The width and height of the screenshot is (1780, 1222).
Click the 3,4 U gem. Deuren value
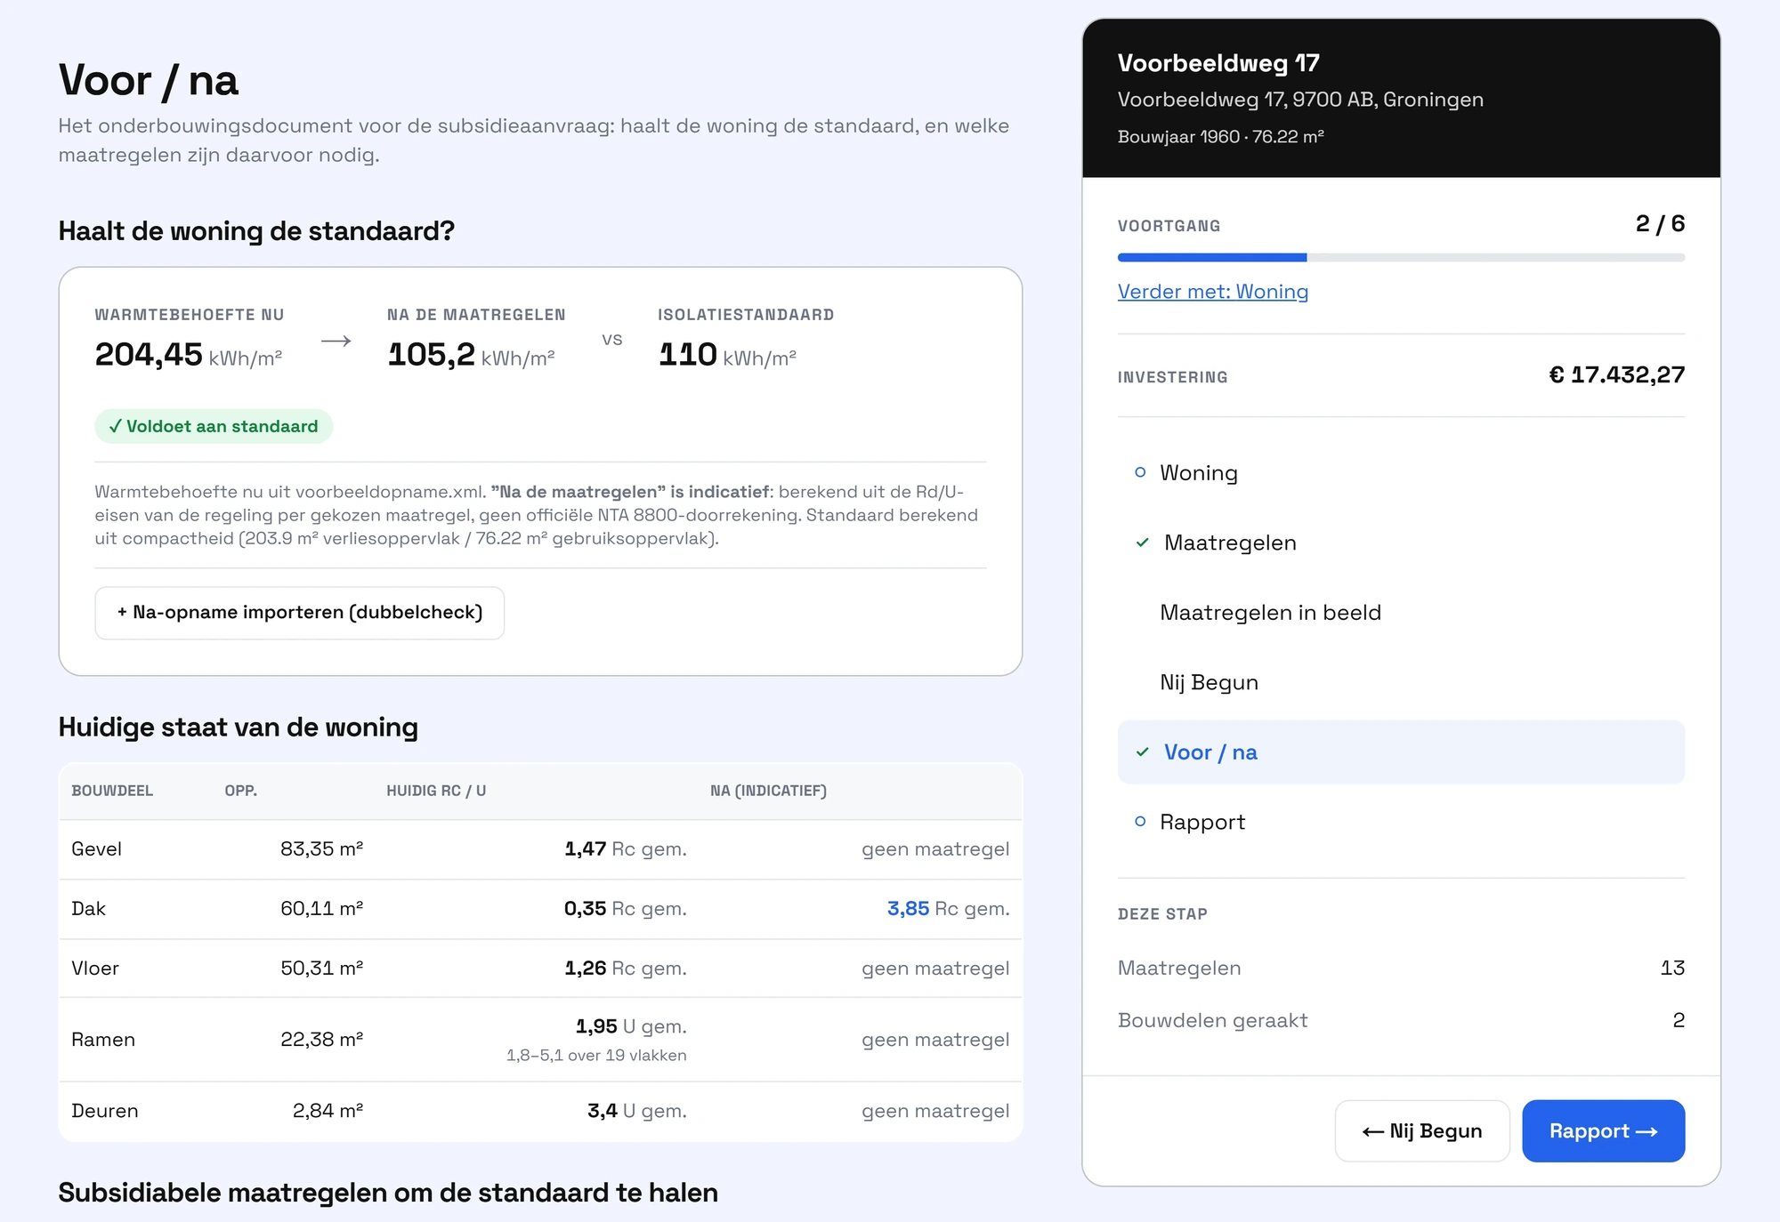coord(636,1111)
